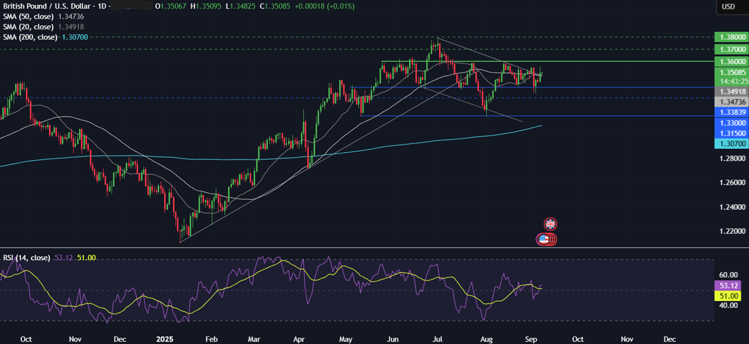
Task: Click the high value H1.35095
Action: click(207, 6)
